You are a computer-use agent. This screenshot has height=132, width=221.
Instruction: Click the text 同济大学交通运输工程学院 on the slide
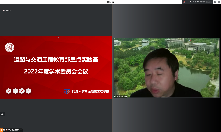point(91,91)
